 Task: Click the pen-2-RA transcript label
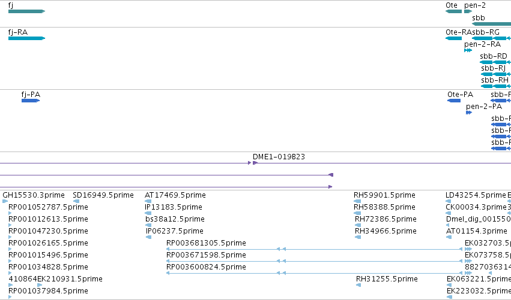point(482,44)
